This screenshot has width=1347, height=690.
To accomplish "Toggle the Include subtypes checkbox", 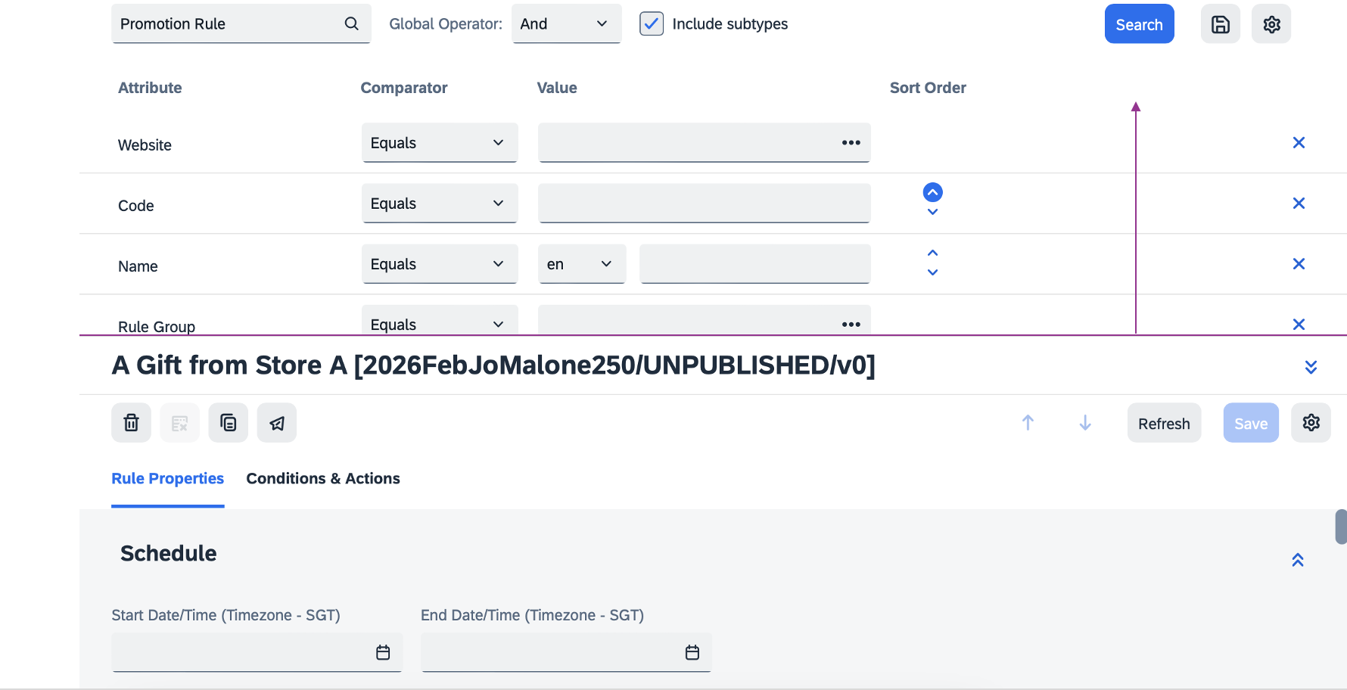I will click(652, 24).
